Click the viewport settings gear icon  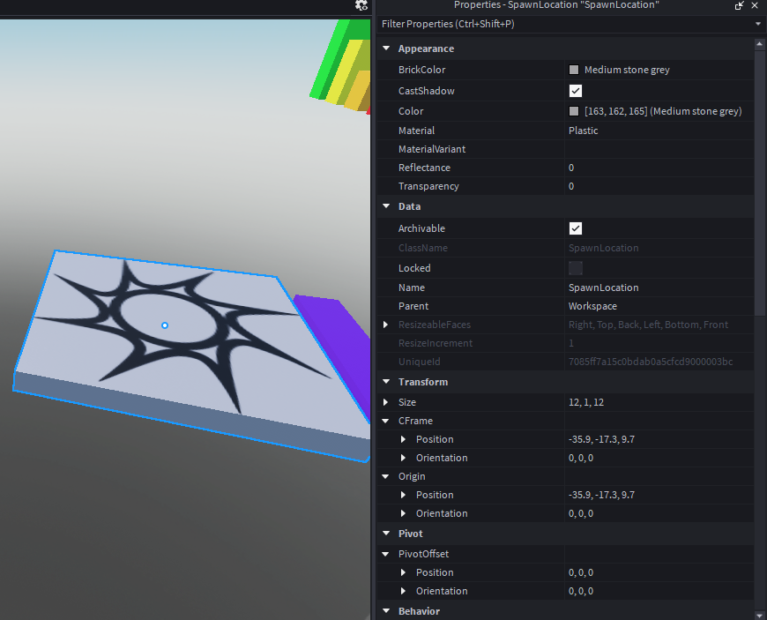click(361, 5)
